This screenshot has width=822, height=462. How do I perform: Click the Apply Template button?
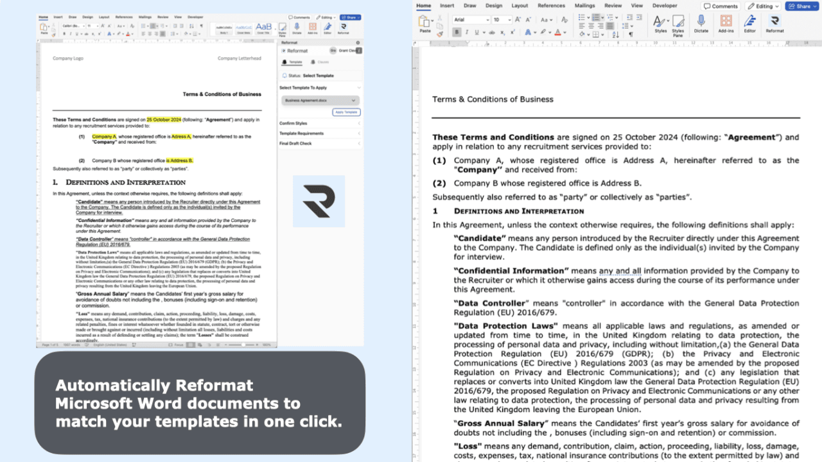click(346, 112)
